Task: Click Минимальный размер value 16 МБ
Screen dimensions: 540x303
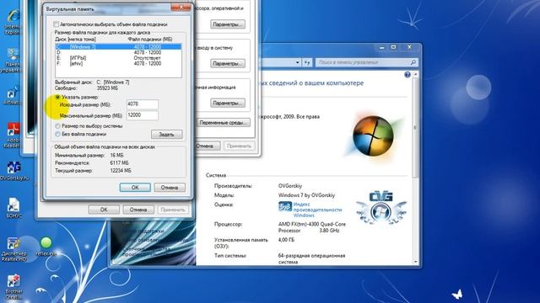Action: (x=116, y=155)
